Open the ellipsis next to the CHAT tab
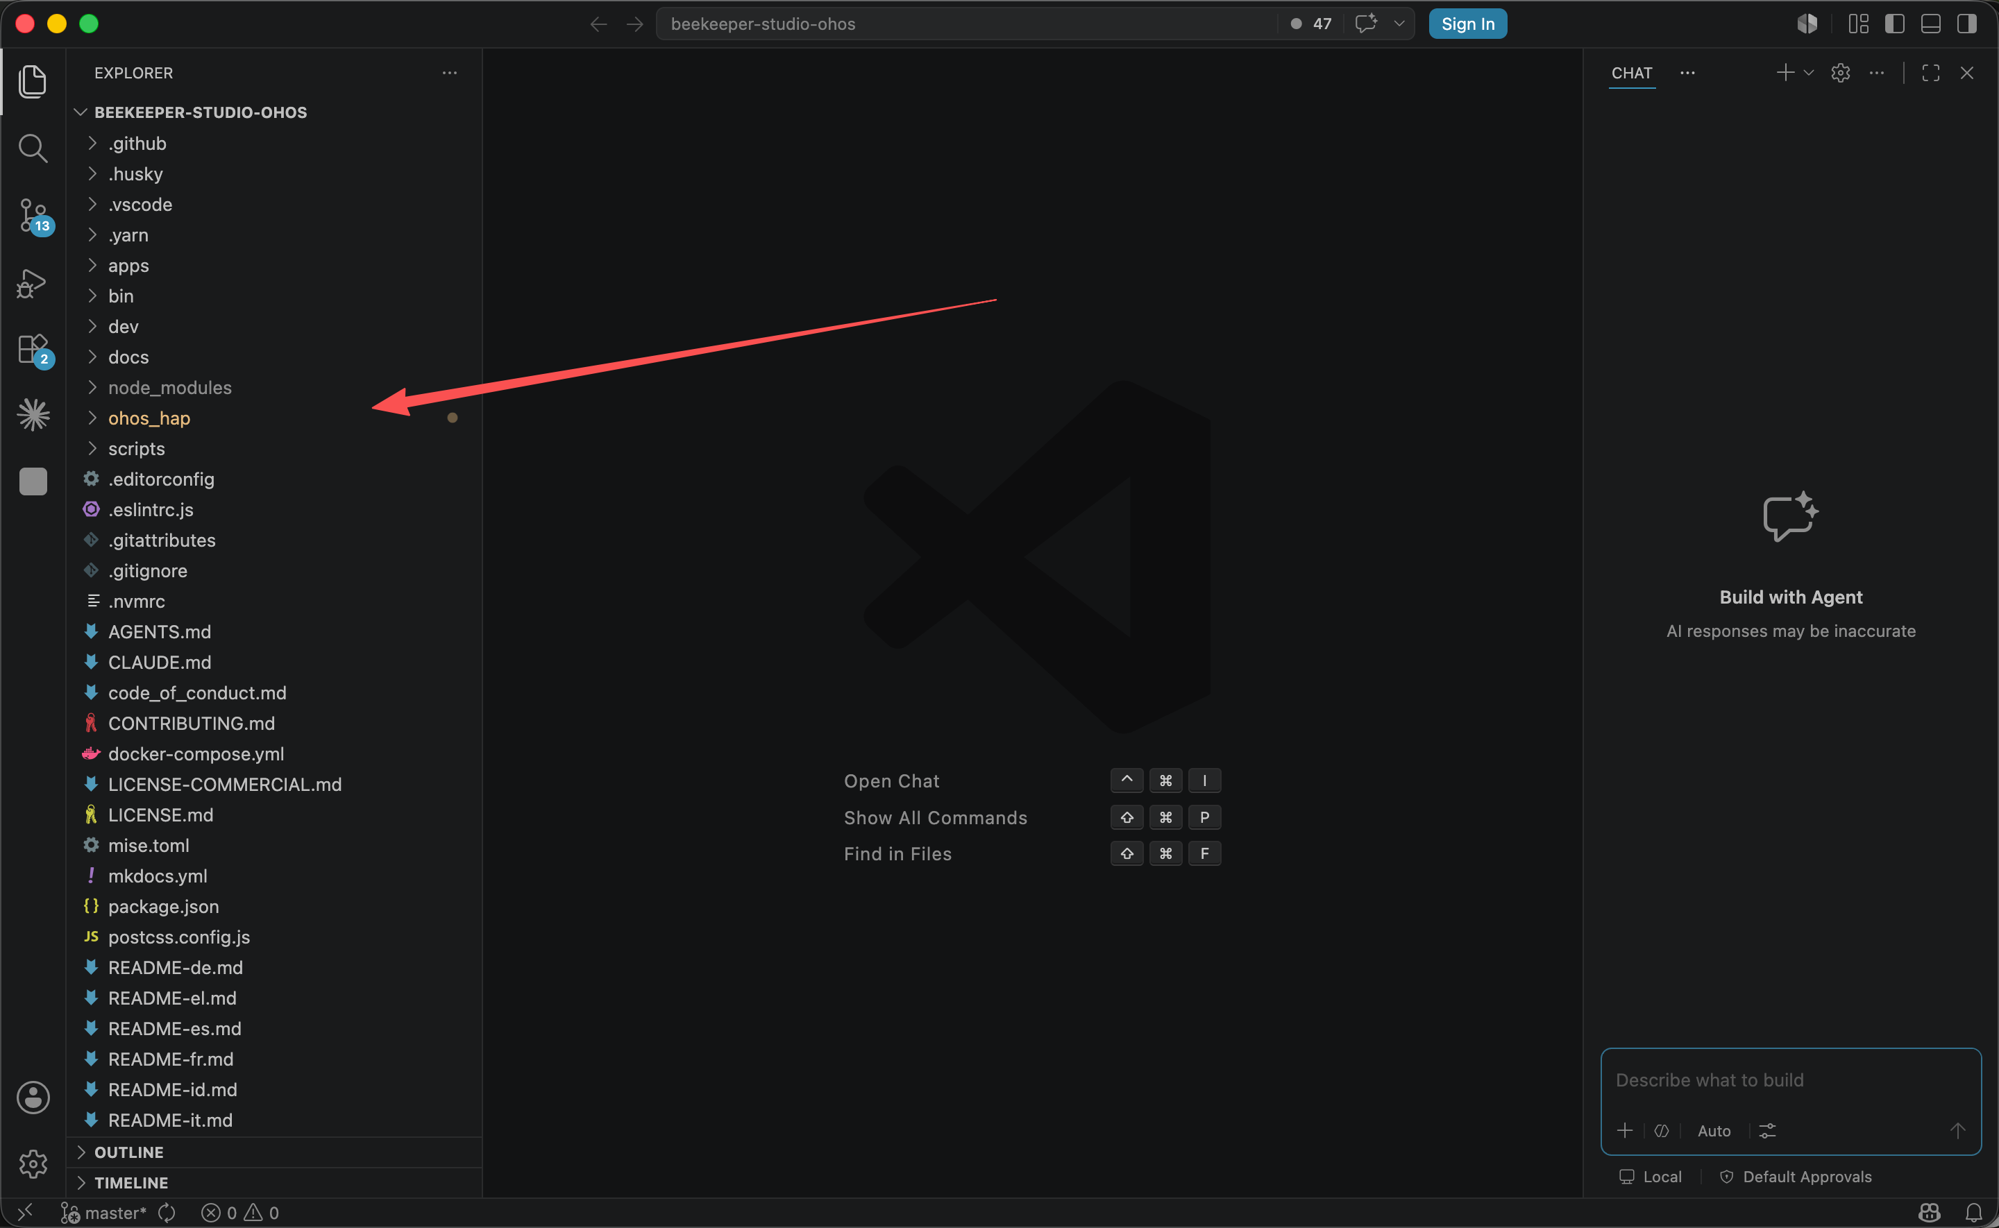Image resolution: width=1999 pixels, height=1228 pixels. pyautogui.click(x=1688, y=73)
